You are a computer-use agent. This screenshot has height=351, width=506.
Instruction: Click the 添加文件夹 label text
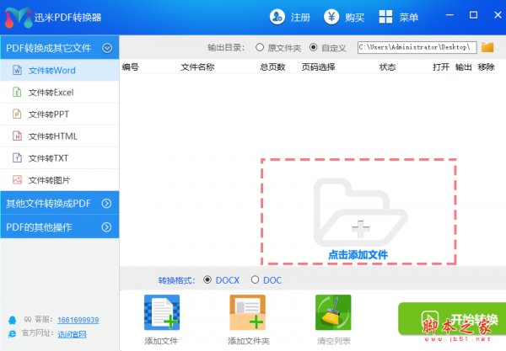[x=249, y=341]
